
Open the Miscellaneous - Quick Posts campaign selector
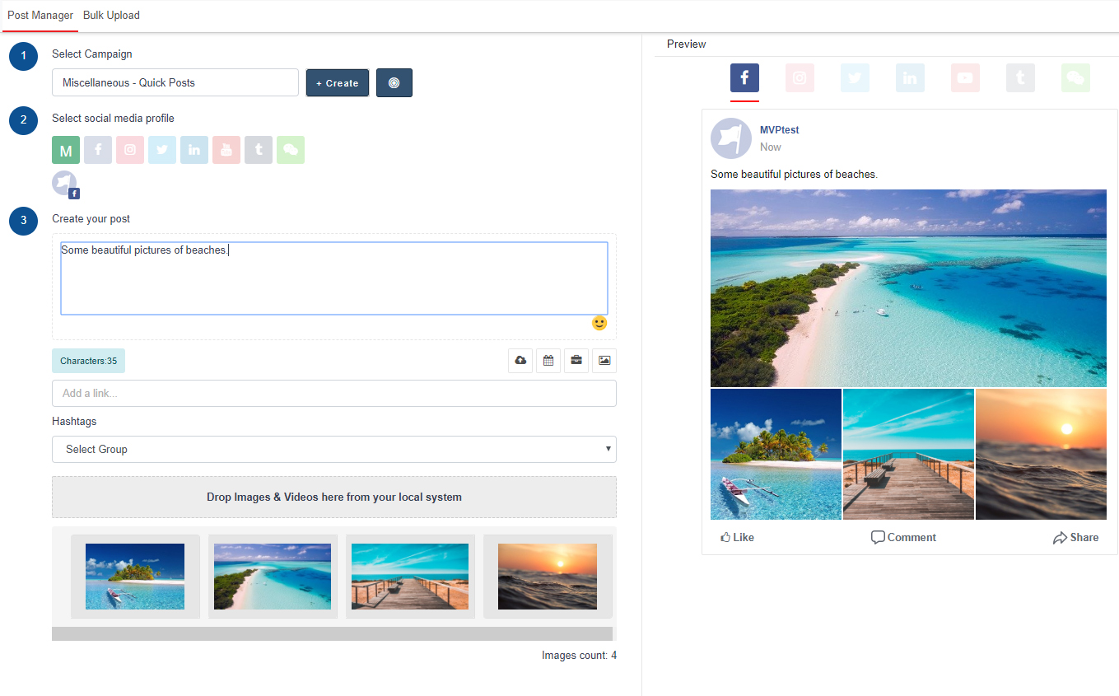tap(175, 82)
